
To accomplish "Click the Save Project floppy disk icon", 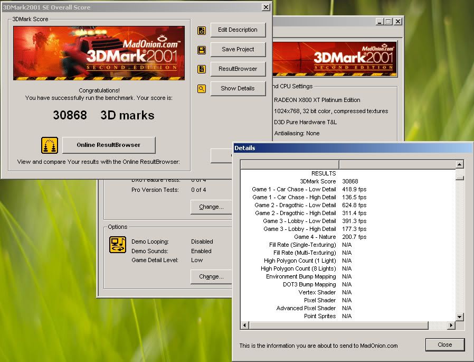I will (202, 50).
